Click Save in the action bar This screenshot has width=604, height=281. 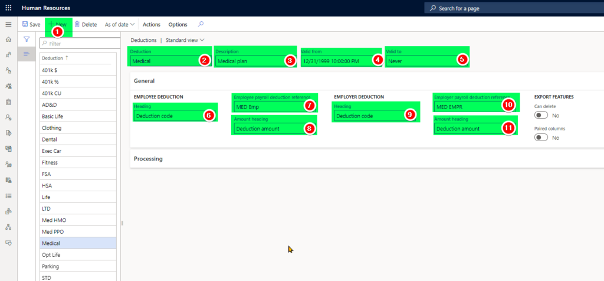point(31,24)
